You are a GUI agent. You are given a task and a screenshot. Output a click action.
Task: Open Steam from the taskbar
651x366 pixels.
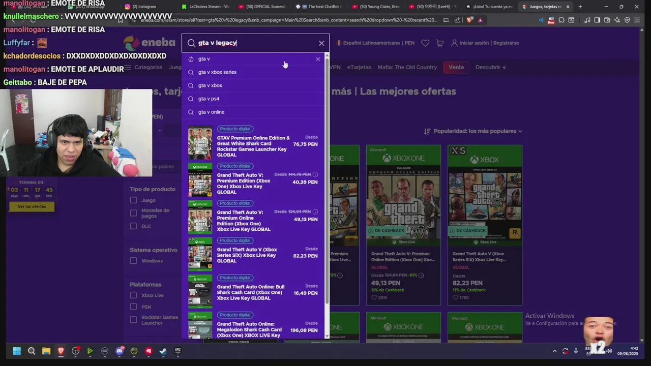pos(163,351)
